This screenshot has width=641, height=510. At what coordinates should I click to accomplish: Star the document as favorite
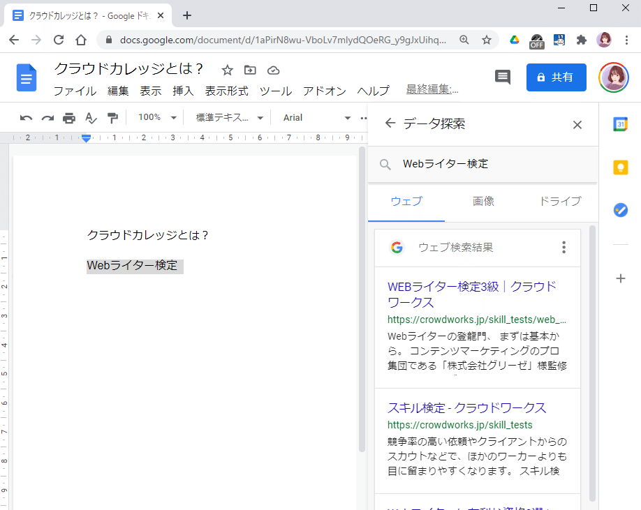[227, 70]
